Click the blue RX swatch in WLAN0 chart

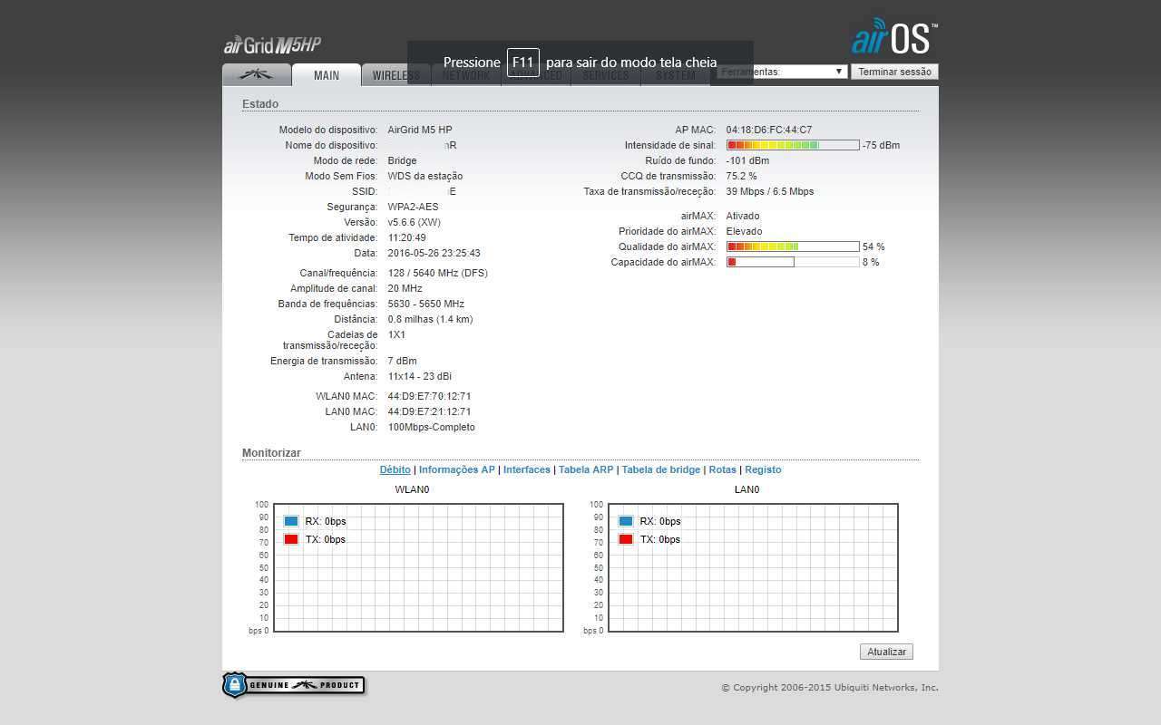point(291,521)
